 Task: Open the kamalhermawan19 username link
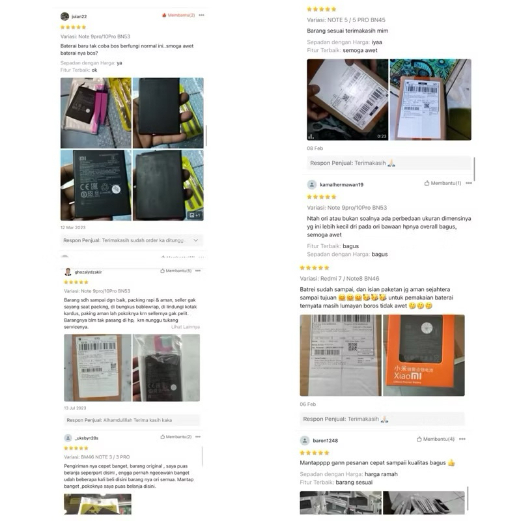click(x=341, y=185)
